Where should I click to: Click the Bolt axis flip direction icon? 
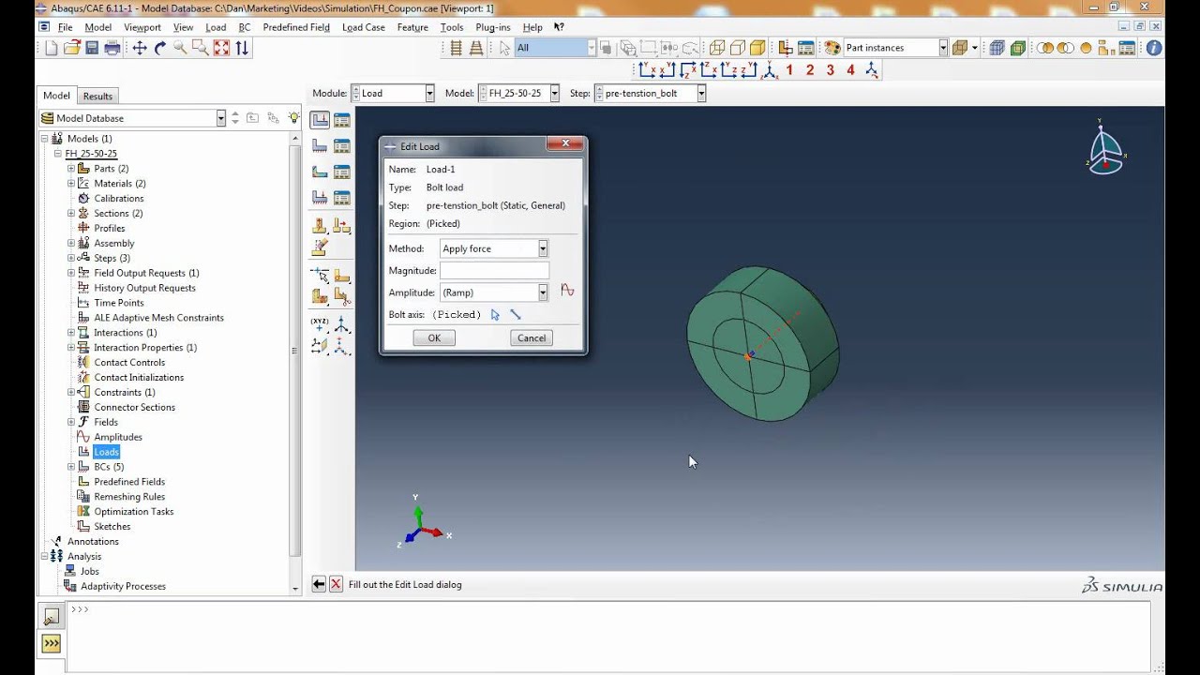516,315
